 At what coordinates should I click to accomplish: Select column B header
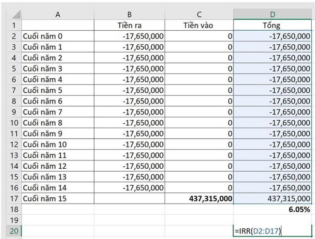click(x=130, y=14)
